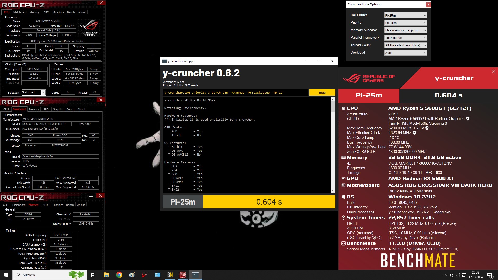Launch Google Chrome from the taskbar

pyautogui.click(x=119, y=275)
